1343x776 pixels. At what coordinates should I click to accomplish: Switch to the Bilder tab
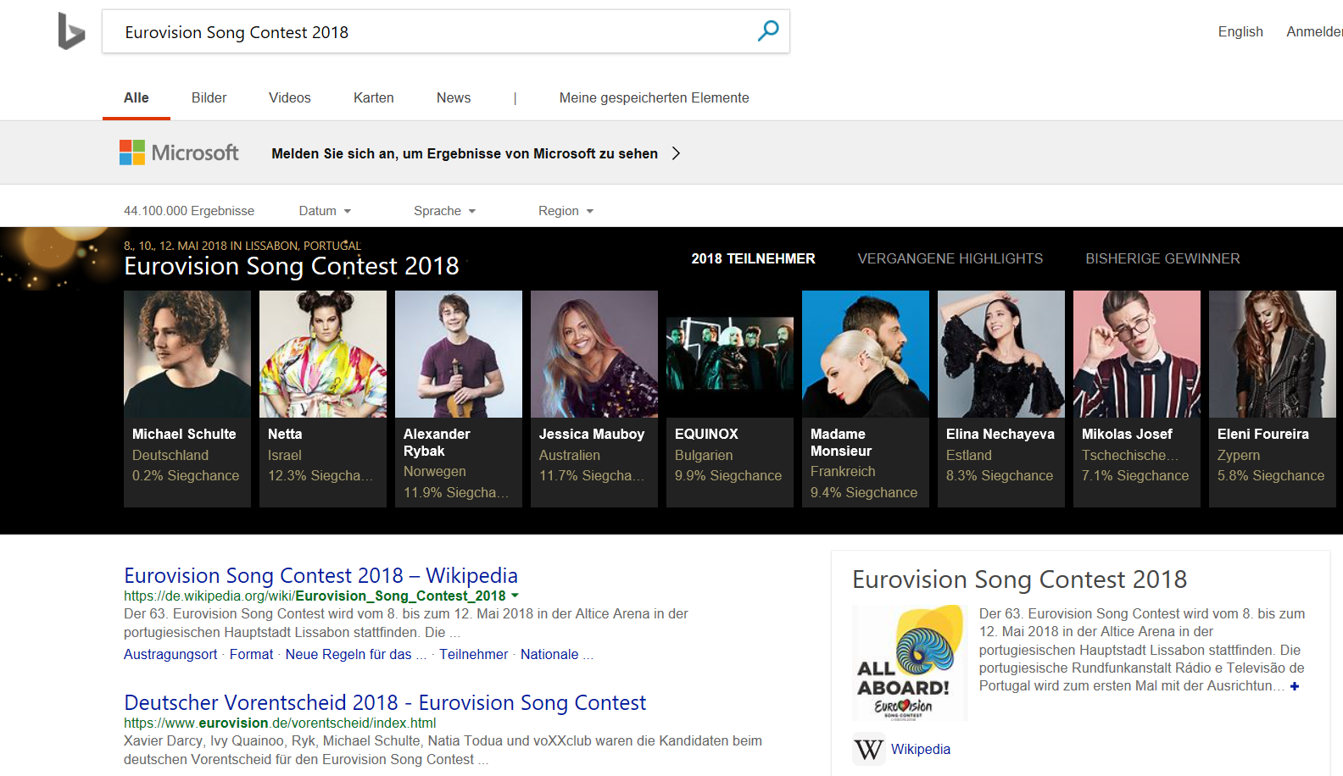(x=209, y=98)
